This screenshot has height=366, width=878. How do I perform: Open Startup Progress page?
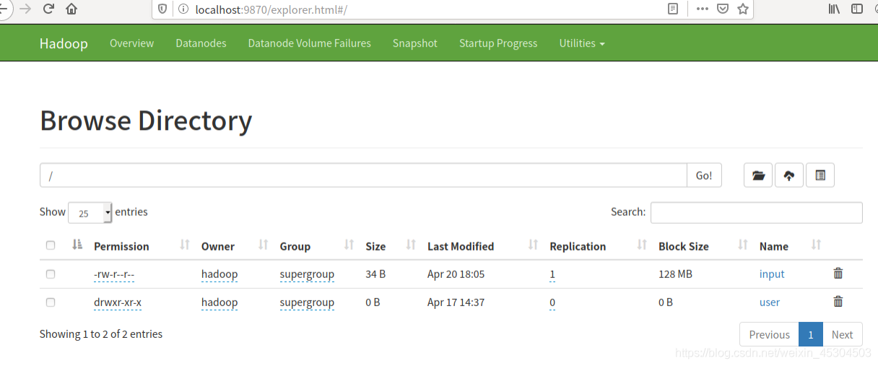pos(498,43)
